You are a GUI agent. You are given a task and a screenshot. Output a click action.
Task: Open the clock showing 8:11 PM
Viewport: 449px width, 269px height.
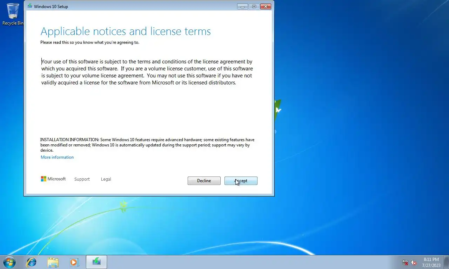pos(431,262)
